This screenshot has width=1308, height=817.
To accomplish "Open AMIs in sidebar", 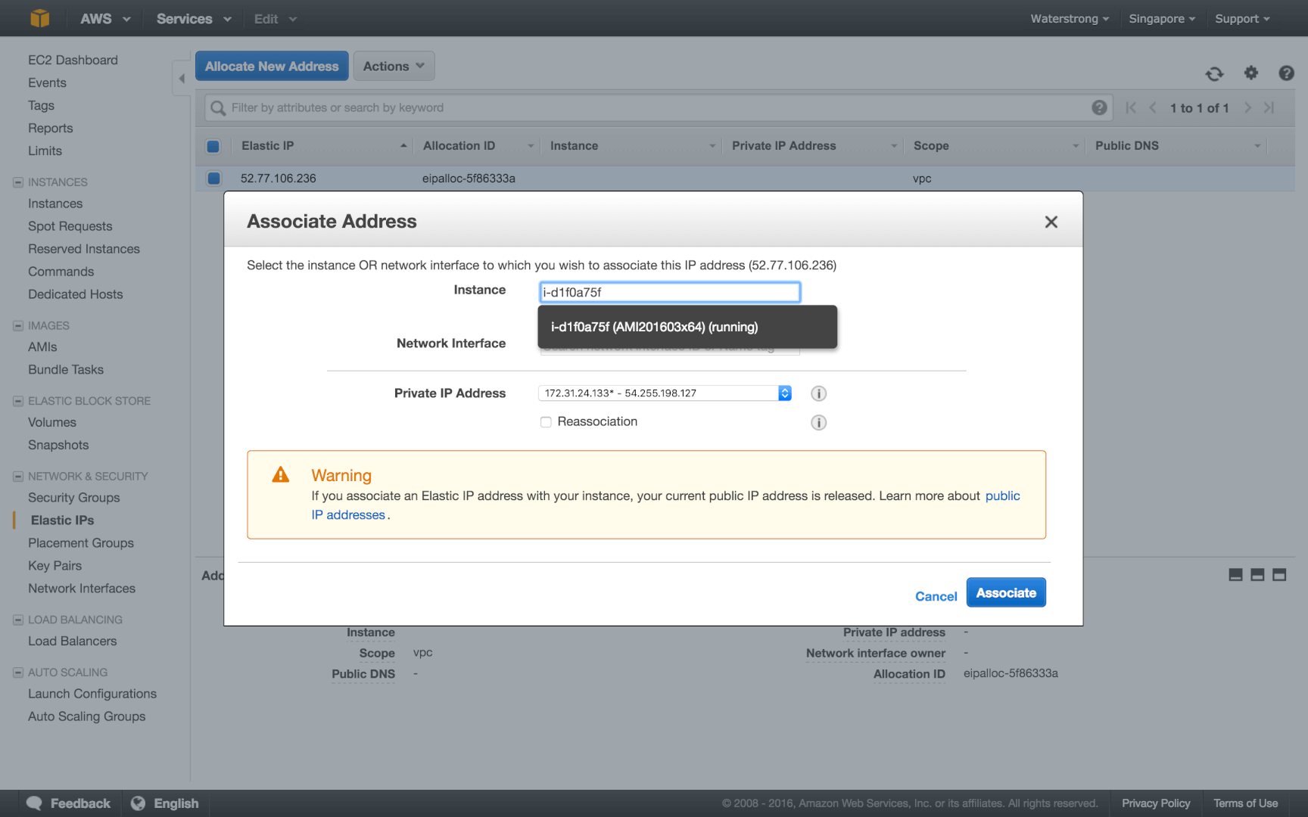I will click(42, 346).
